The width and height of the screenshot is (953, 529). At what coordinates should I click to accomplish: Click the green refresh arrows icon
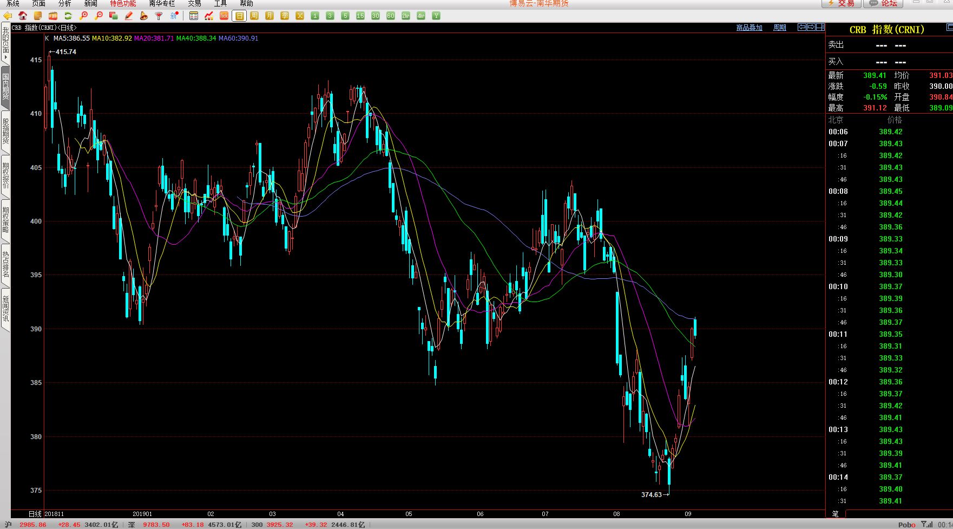pyautogui.click(x=68, y=16)
